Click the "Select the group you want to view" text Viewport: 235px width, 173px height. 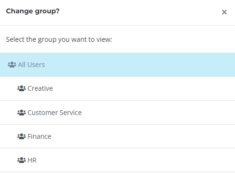coord(59,39)
